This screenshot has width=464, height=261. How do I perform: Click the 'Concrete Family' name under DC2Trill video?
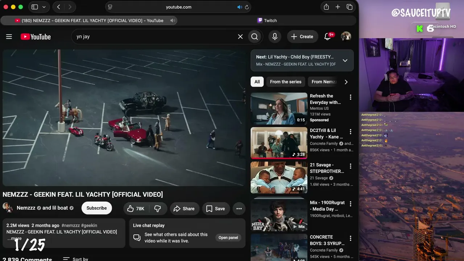pos(324,144)
